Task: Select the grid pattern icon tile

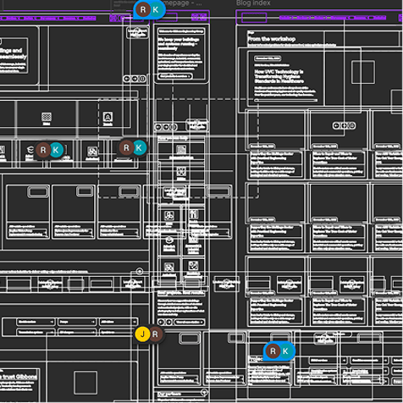Action: [47, 116]
